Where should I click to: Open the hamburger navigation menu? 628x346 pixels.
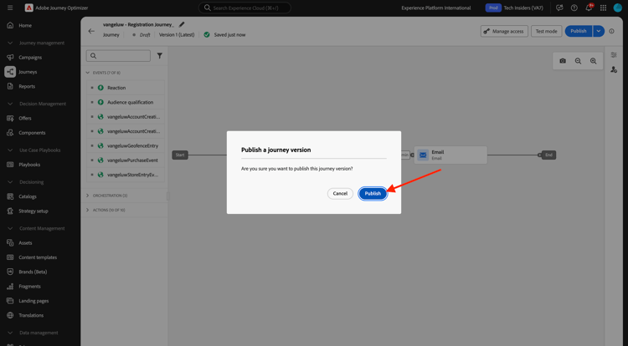tap(10, 8)
